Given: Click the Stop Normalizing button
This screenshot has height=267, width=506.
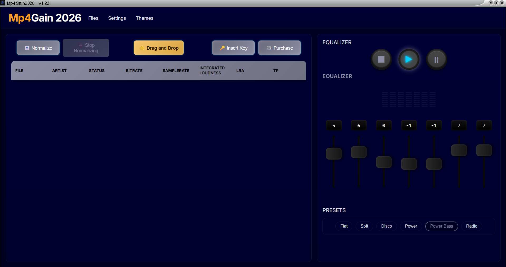Looking at the screenshot, I should tap(86, 48).
